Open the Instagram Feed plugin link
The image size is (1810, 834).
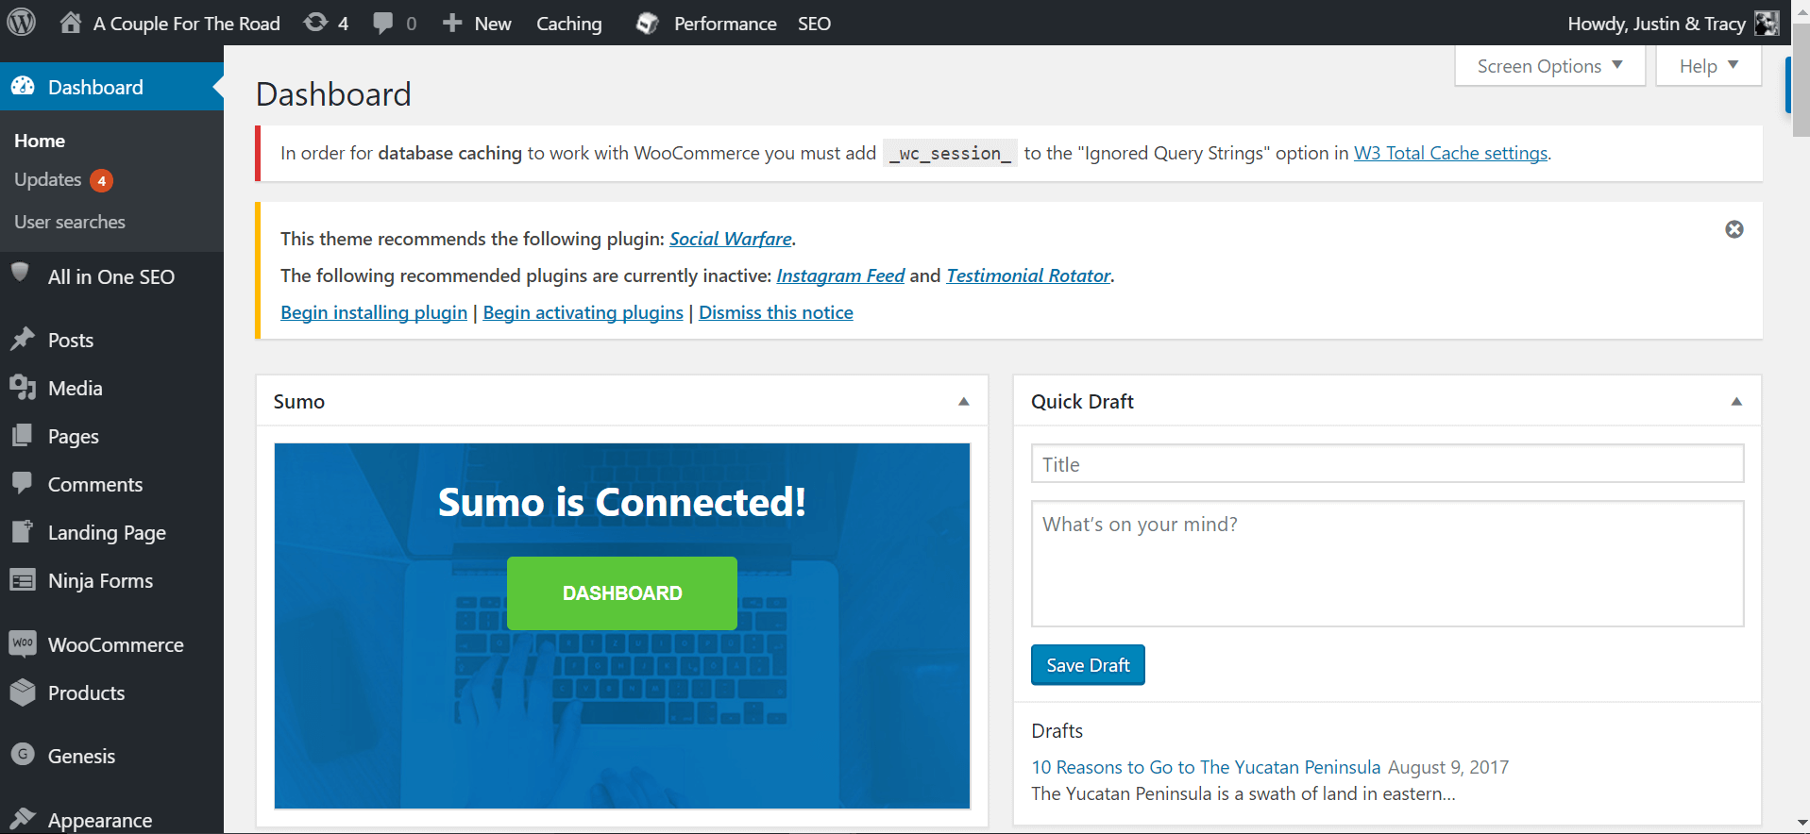click(x=840, y=275)
